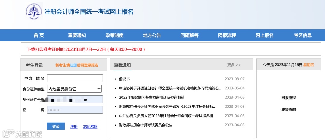Open 网报流程 in the navigation bar
This screenshot has width=325, height=140.
click(x=227, y=36)
